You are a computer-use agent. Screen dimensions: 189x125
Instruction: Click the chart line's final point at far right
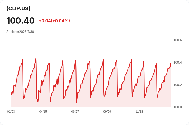click(x=171, y=63)
